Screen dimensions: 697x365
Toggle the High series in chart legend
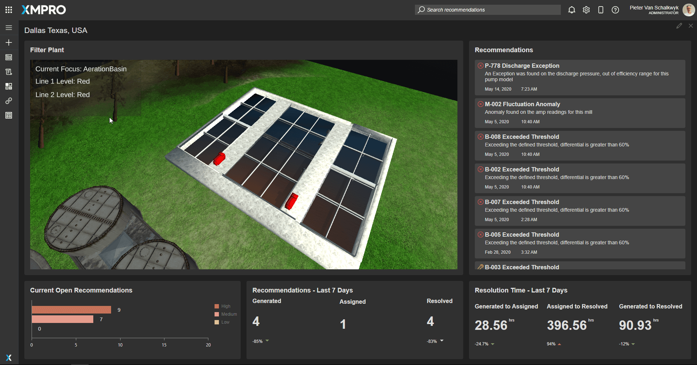222,306
